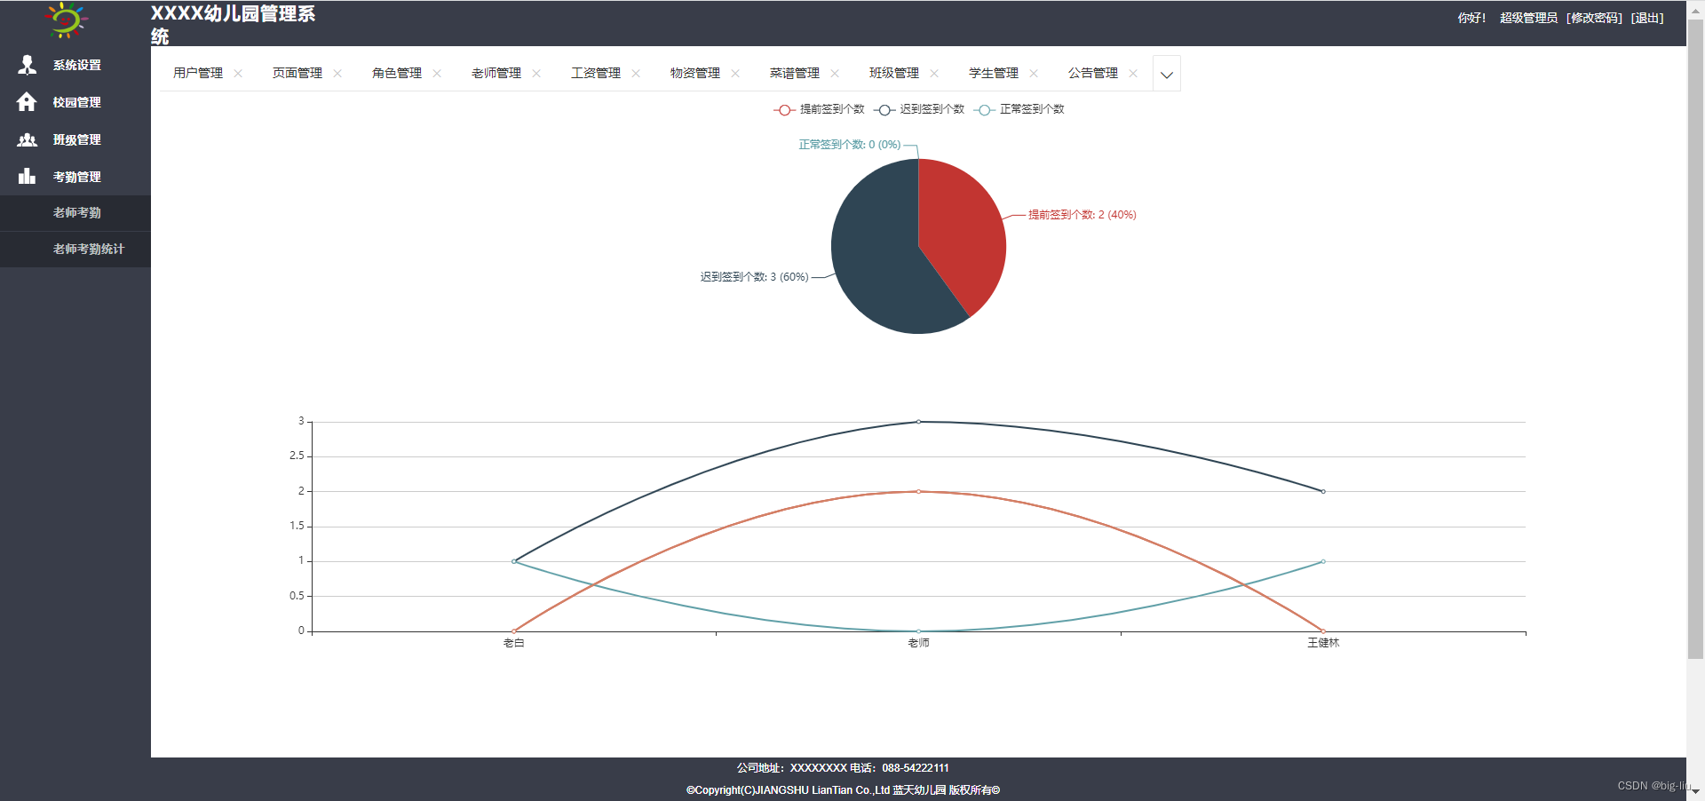The width and height of the screenshot is (1705, 801).
Task: Click the 提前签到个数: 2 (40%) pie label
Action: point(1082,215)
